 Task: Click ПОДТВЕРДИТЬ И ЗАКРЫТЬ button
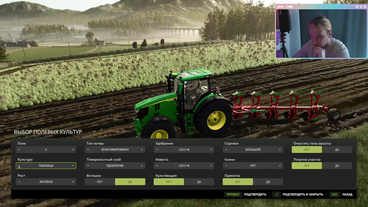coord(298,194)
